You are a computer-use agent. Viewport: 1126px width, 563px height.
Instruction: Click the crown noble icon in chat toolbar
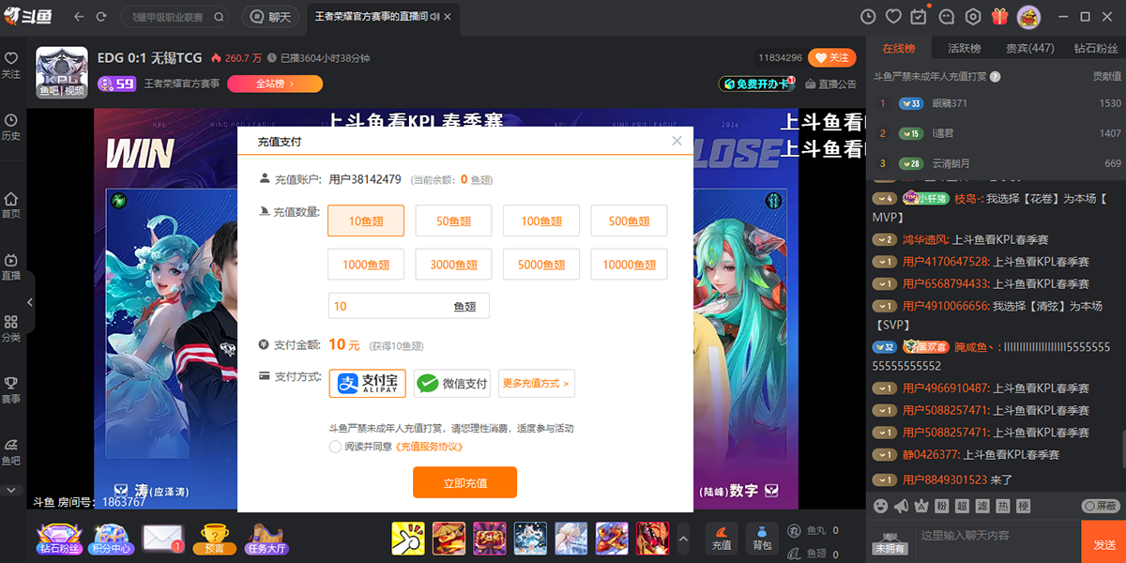[921, 506]
